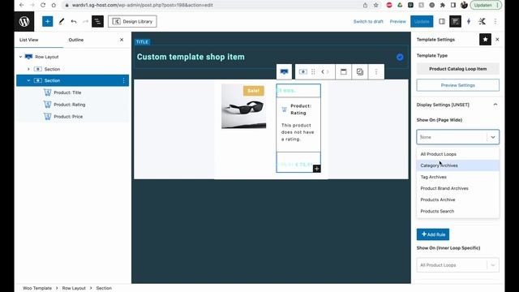Image resolution: width=519 pixels, height=292 pixels.
Task: Close the List View panel
Action: point(122,40)
